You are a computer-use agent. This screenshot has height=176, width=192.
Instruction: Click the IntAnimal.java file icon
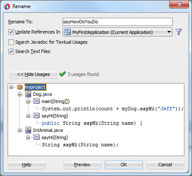pos(28,130)
